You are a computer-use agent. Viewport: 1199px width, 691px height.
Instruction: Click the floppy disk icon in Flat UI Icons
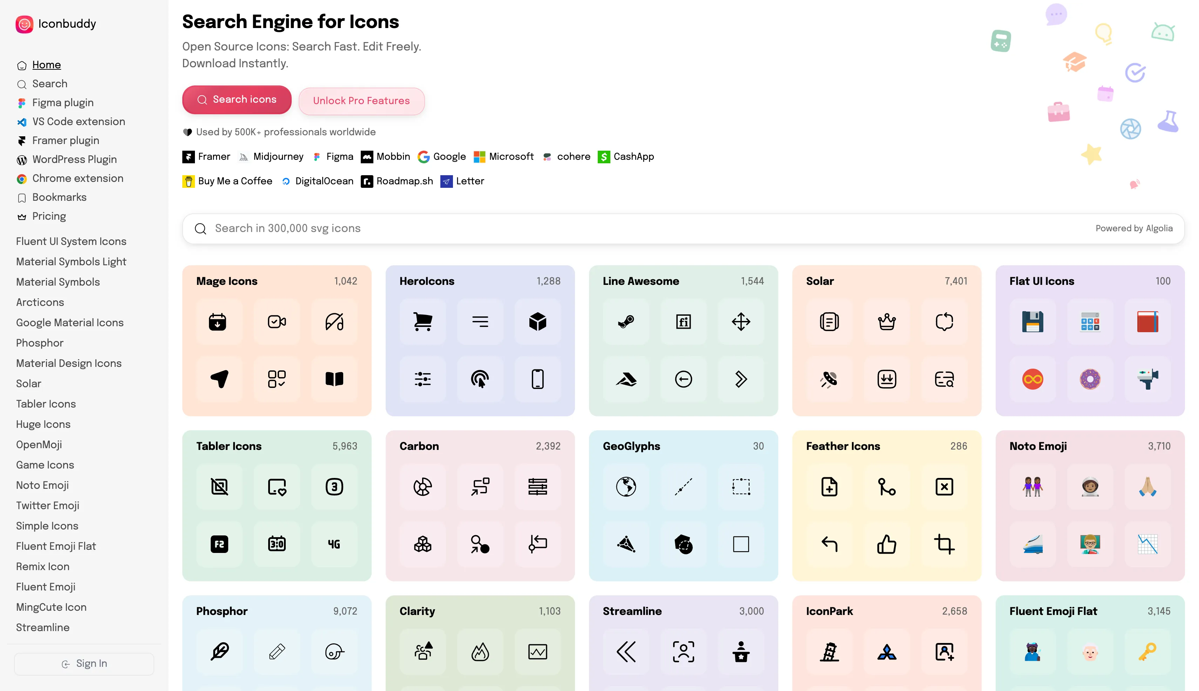(1032, 322)
